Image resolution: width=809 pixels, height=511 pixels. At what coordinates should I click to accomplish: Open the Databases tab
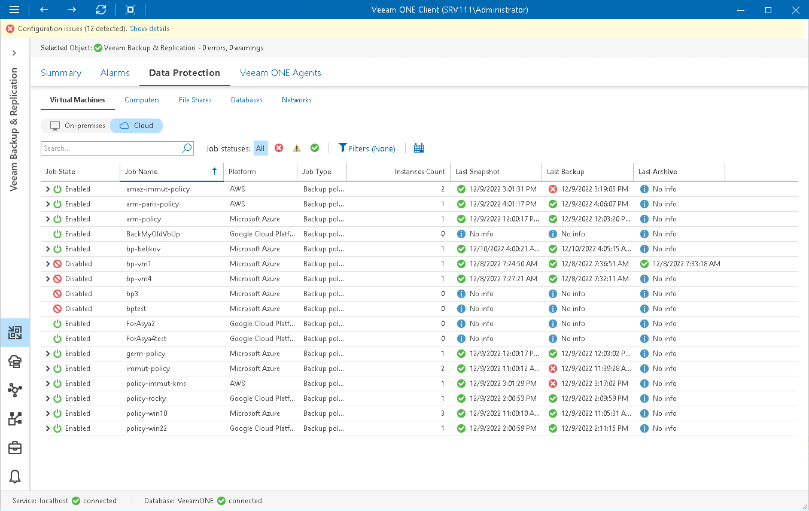(x=247, y=100)
